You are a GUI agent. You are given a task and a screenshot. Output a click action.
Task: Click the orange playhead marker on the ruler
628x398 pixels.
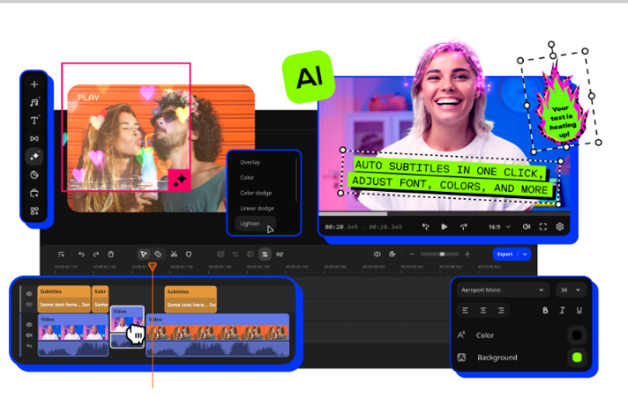pos(153,266)
